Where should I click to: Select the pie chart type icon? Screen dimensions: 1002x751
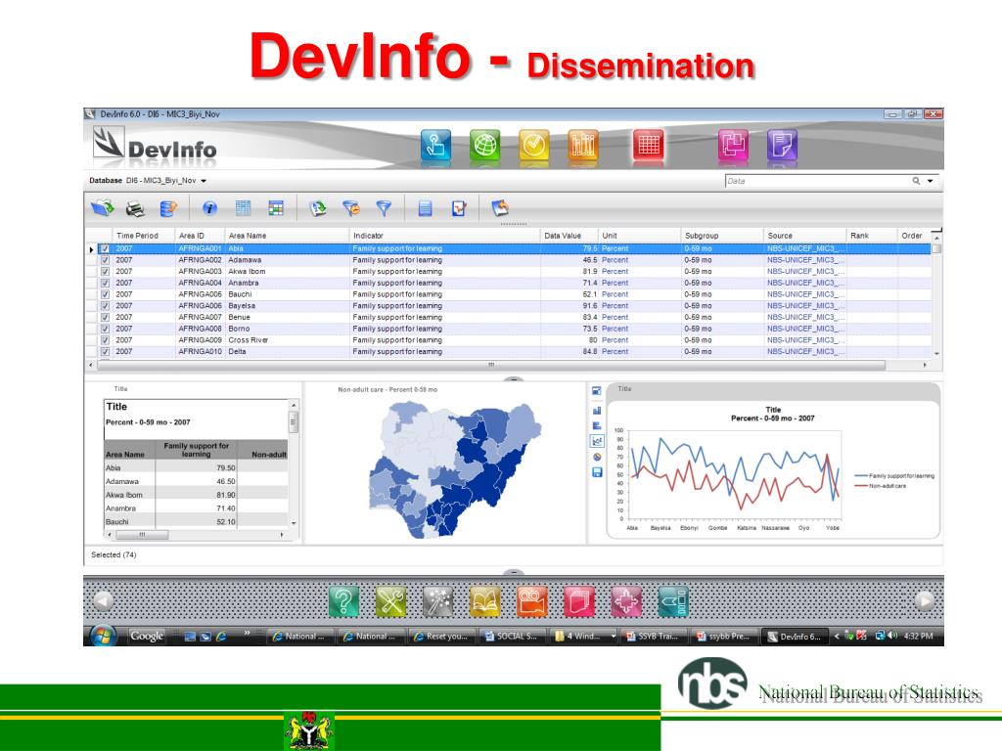[x=597, y=457]
